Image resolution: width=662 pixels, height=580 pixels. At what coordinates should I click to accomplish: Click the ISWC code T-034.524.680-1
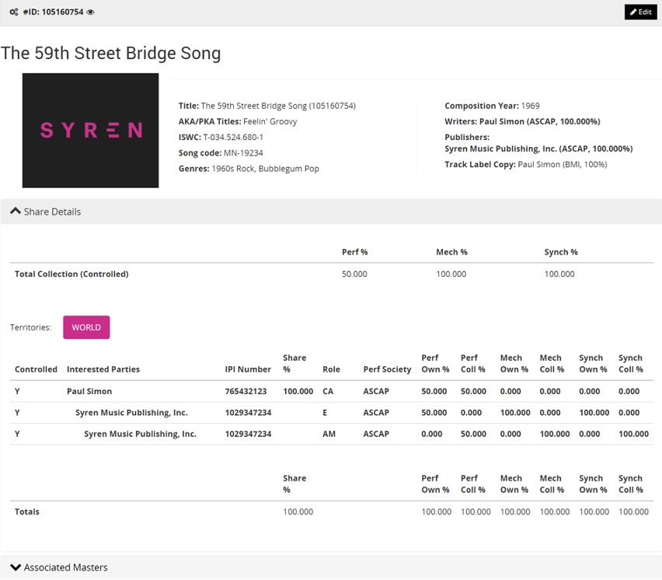tap(233, 137)
